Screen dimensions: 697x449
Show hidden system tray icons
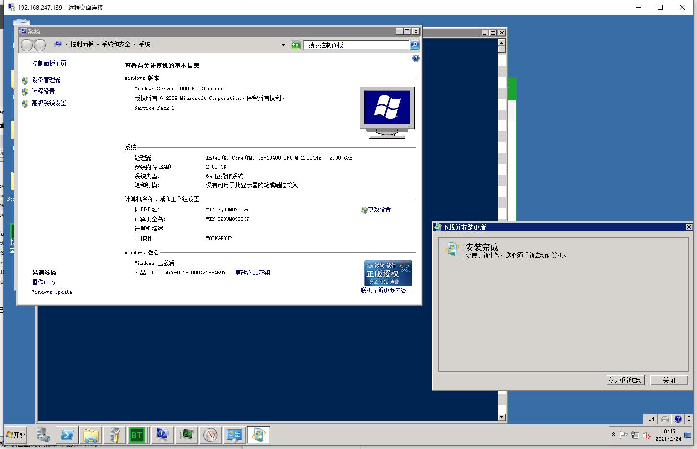click(x=613, y=435)
